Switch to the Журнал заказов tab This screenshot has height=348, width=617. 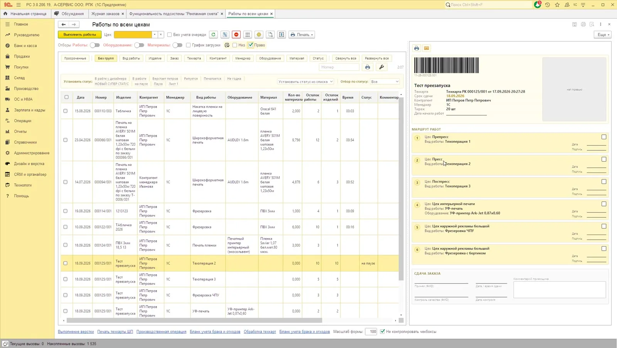(105, 14)
